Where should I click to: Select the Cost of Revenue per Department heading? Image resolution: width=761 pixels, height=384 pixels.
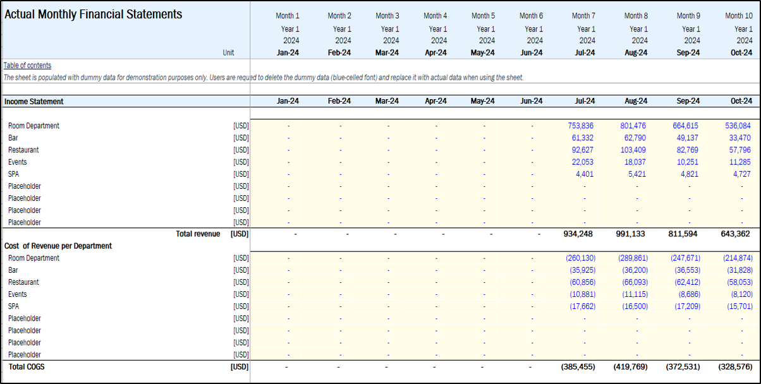point(58,246)
